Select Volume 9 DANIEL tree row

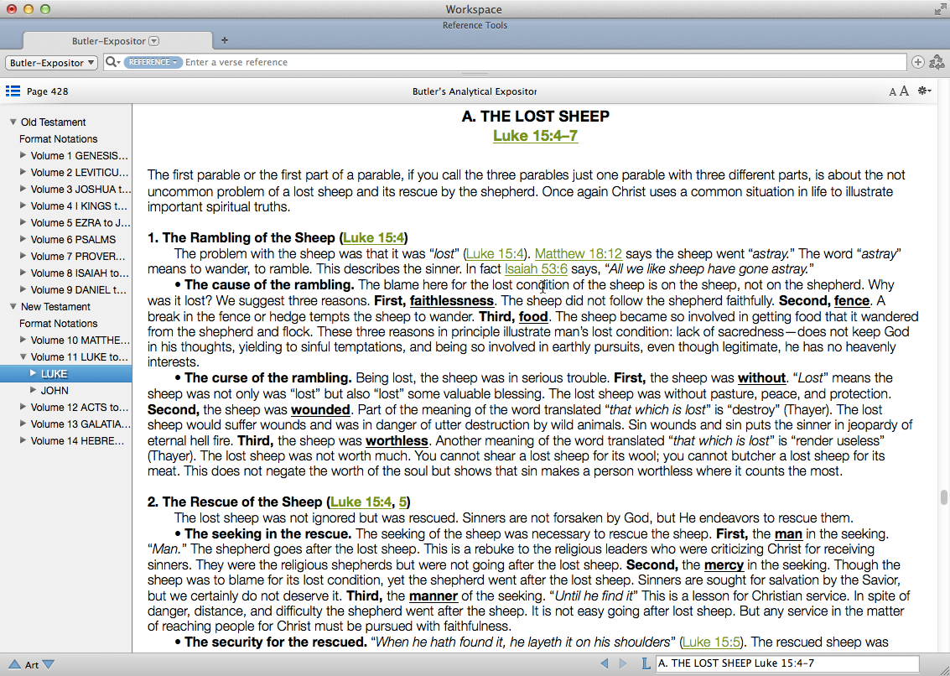(x=66, y=290)
